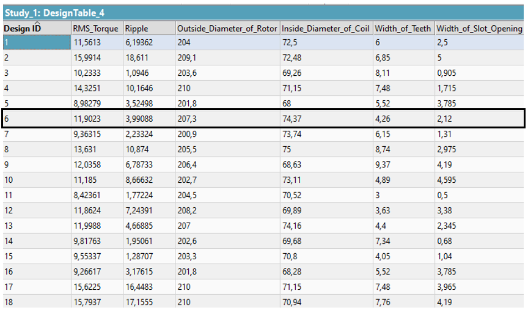Click the Width_of_Slot_Opening column header
Screen dimensions: 528x310
tap(479, 29)
